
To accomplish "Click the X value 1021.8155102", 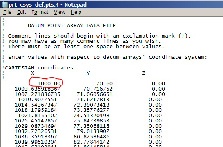I will coord(37,116).
